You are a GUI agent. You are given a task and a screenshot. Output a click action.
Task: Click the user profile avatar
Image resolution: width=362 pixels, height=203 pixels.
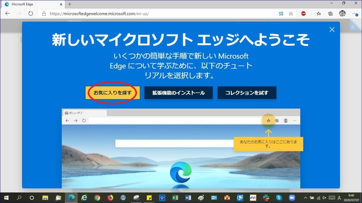pos(342,14)
